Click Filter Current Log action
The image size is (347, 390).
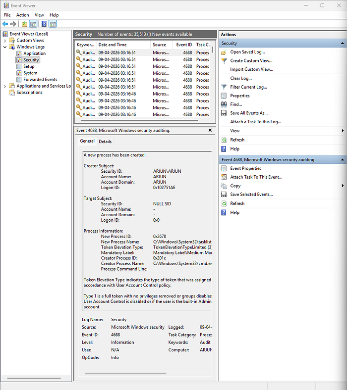(248, 87)
